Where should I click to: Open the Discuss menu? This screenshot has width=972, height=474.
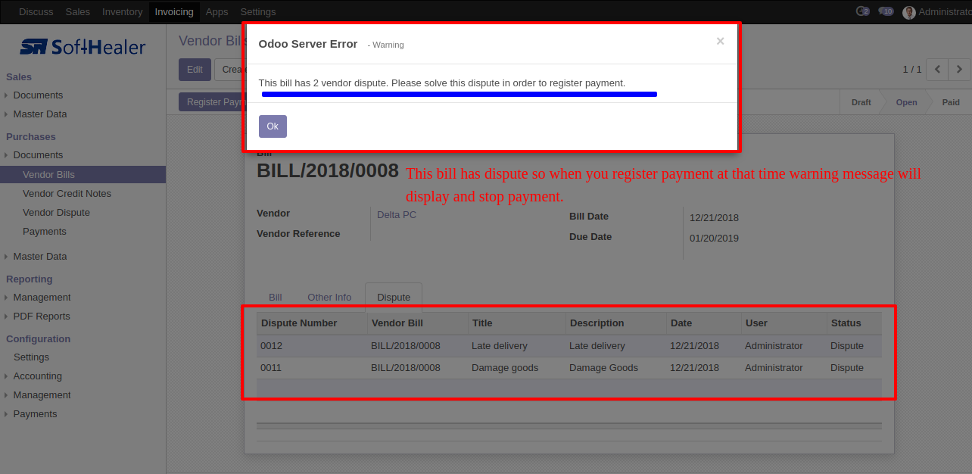tap(36, 11)
